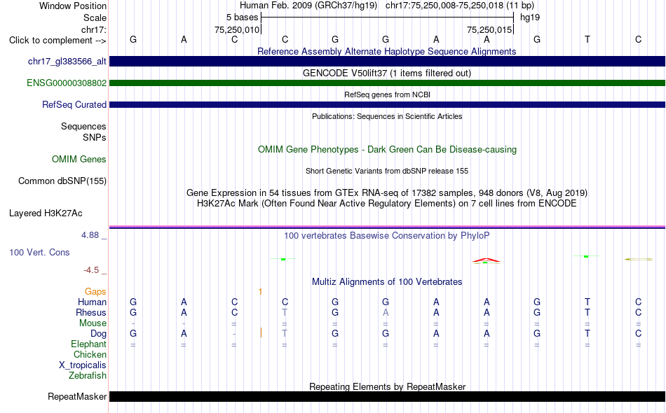This screenshot has height=413, width=666.
Task: Select the Rhesus species label
Action: pos(91,312)
